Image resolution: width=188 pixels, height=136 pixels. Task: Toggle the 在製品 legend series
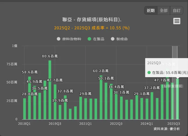pos(96,39)
